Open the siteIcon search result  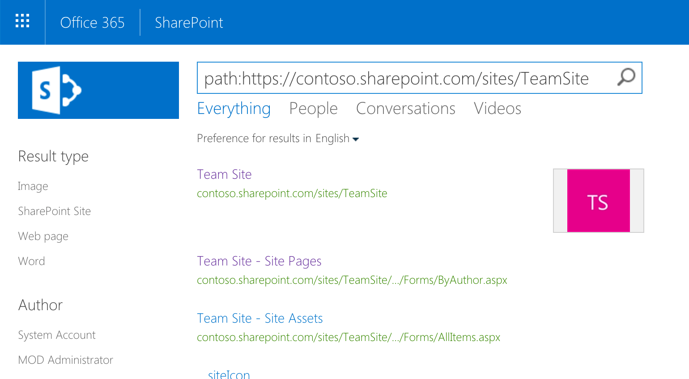[x=229, y=374]
